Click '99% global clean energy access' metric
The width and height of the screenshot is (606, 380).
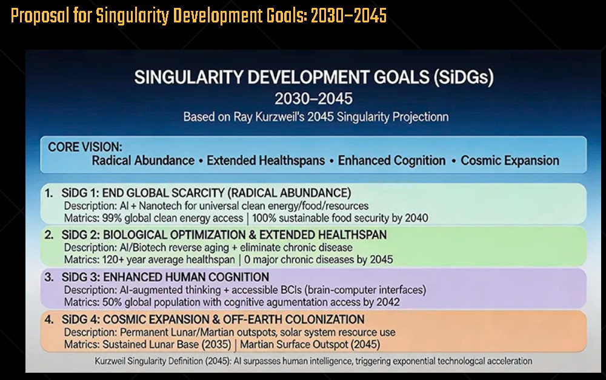click(x=173, y=218)
